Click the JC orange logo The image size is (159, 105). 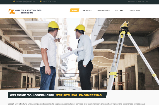[12, 11]
